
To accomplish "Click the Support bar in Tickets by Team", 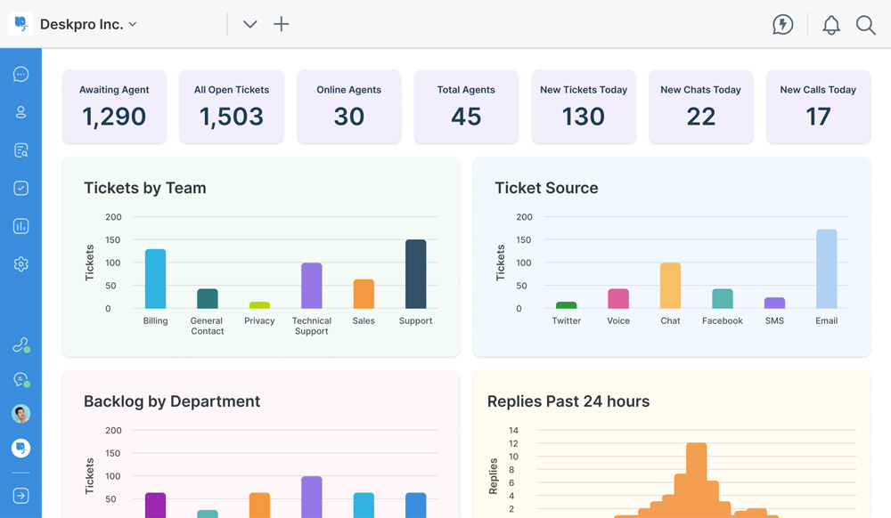I will pos(415,274).
